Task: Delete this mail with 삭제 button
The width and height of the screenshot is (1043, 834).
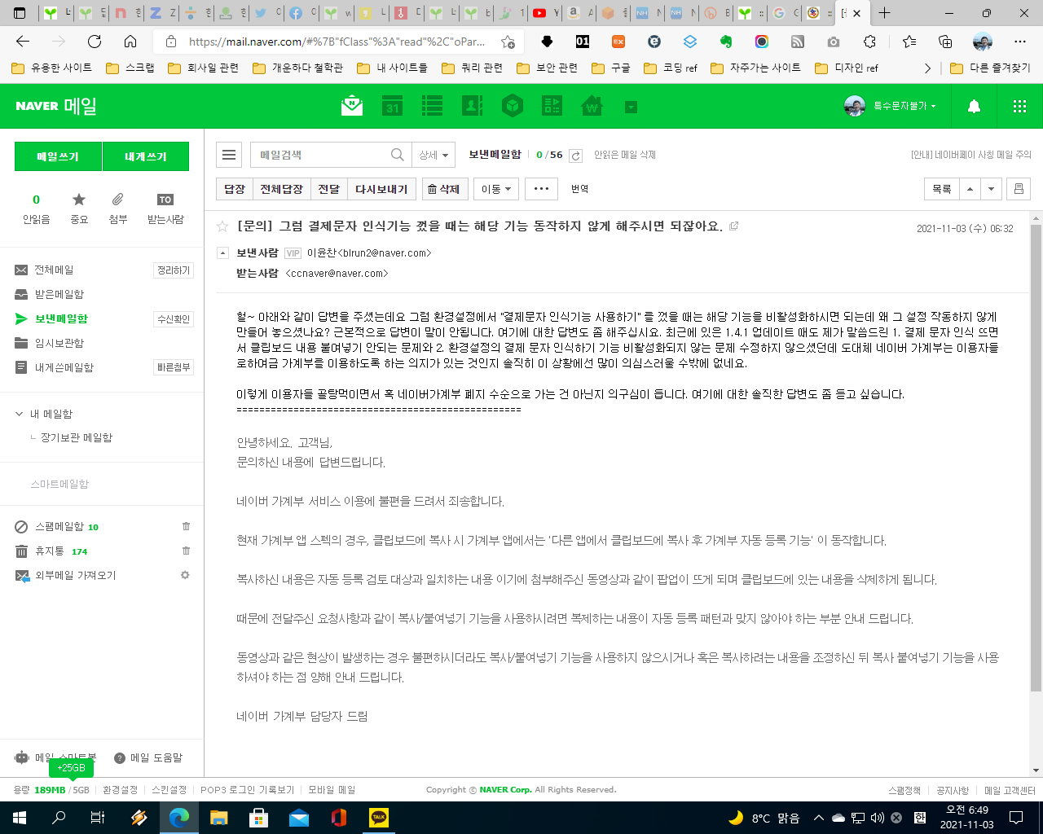Action: click(x=444, y=189)
